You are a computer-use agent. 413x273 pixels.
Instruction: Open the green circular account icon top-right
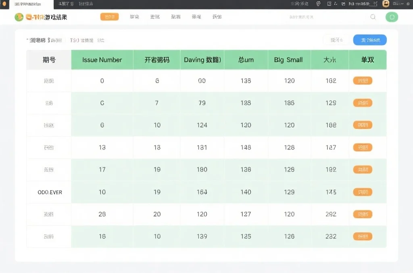point(391,17)
